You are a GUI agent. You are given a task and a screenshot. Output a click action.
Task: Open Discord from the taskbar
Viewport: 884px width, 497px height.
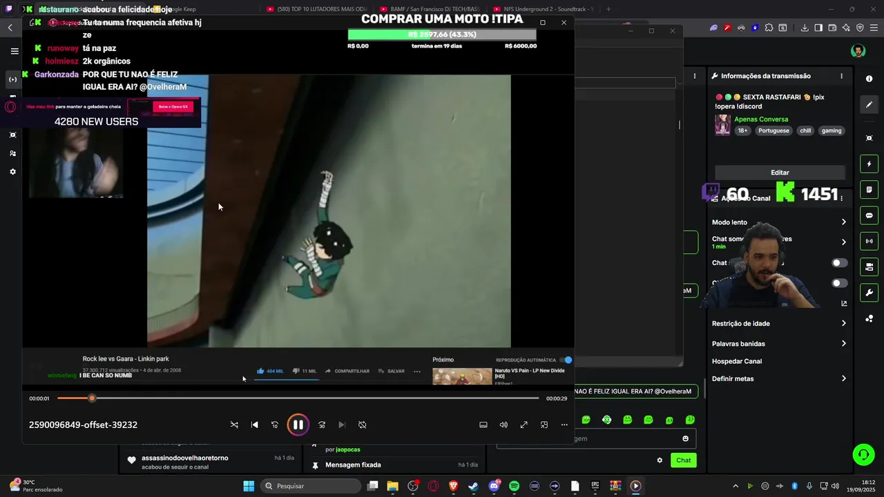pyautogui.click(x=494, y=486)
